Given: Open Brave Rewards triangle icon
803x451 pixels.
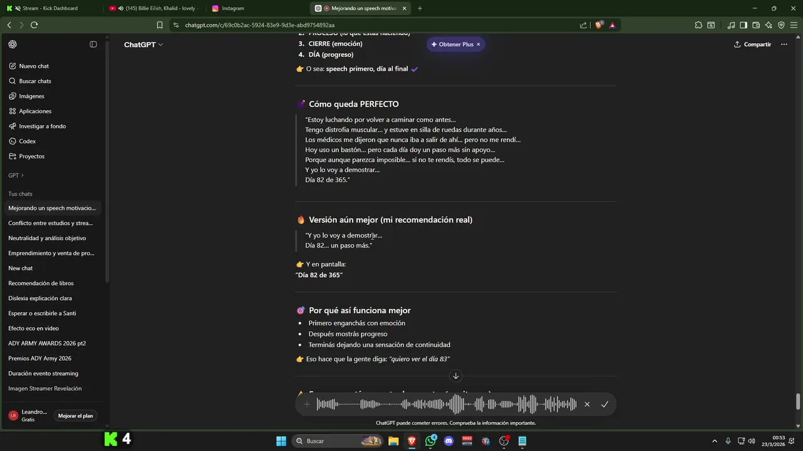Looking at the screenshot, I should coord(612,25).
